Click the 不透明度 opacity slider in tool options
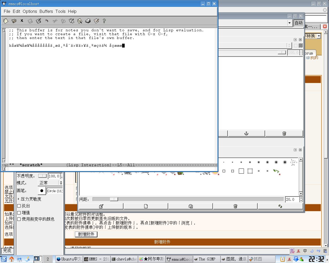The image size is (329, 263). (x=42, y=176)
